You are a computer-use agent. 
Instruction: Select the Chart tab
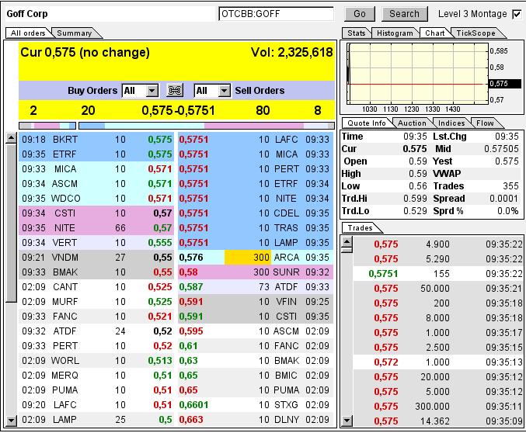(x=434, y=33)
